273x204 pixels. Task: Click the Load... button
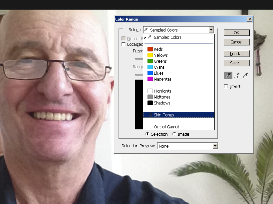[236, 54]
